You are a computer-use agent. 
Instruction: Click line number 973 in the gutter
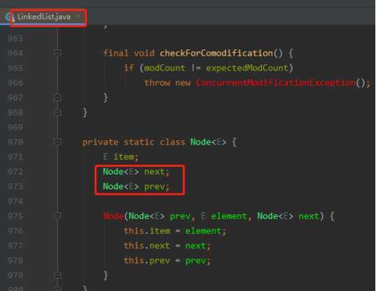[15, 187]
